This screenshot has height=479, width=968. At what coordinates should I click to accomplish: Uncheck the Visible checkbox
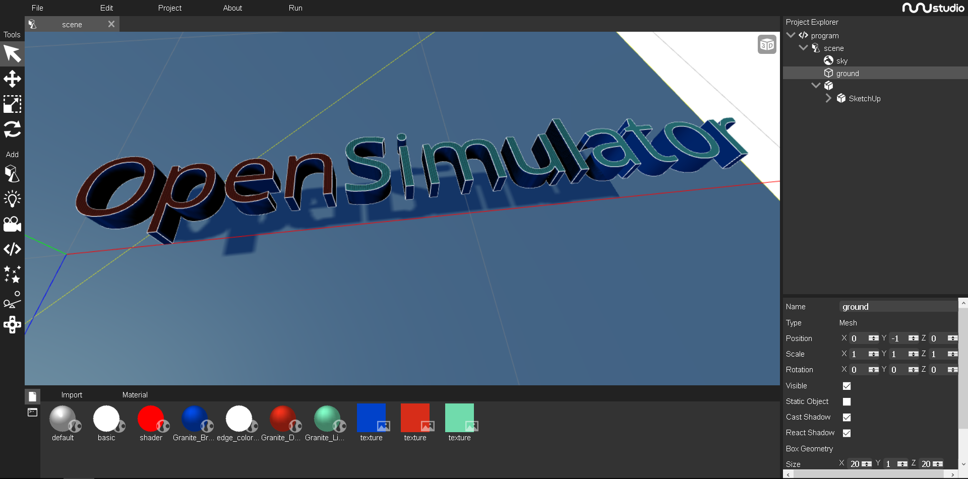(x=846, y=386)
